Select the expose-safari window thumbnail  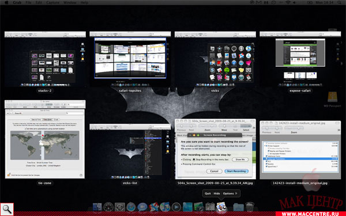[300, 59]
